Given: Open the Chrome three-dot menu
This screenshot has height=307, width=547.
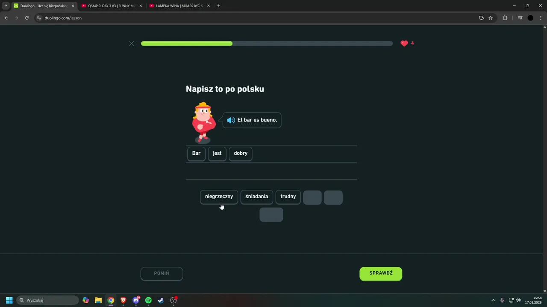Looking at the screenshot, I should coord(541,18).
